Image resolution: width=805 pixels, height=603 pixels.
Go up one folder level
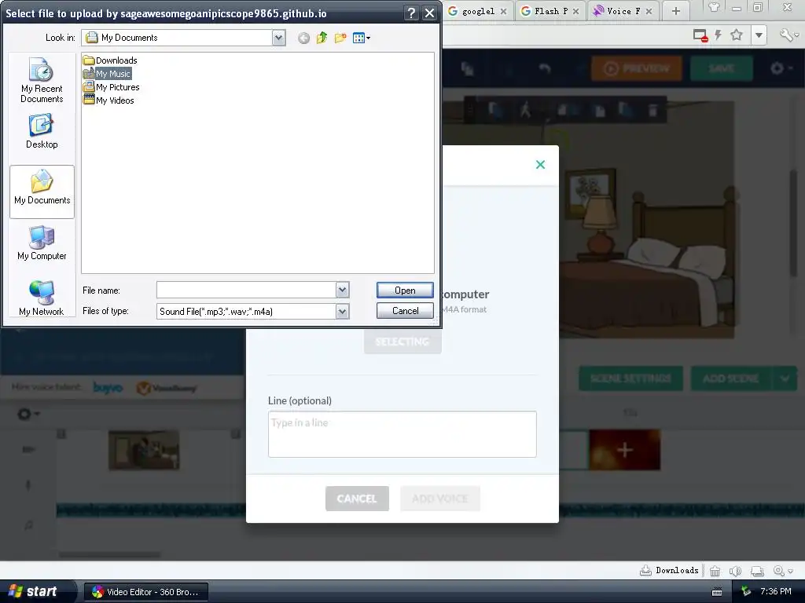point(322,38)
